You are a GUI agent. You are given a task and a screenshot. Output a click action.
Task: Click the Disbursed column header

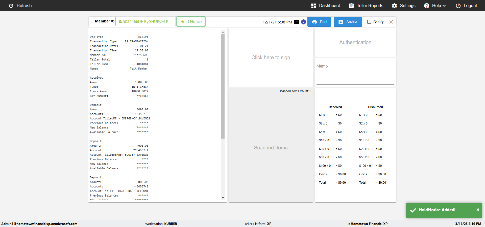coord(375,107)
